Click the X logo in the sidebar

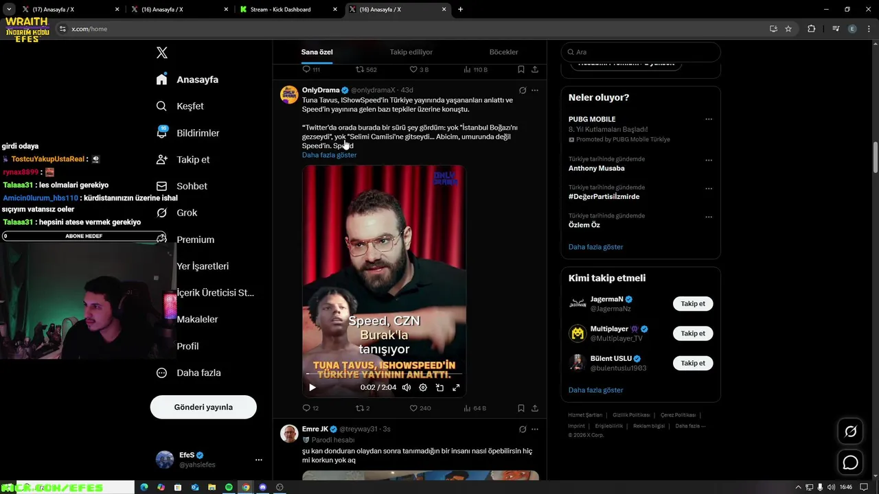(162, 53)
